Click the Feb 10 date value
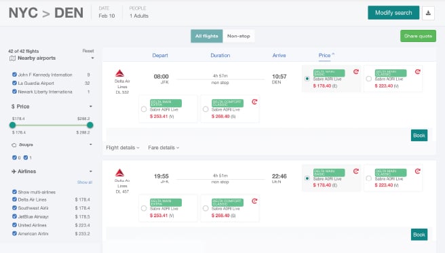The image size is (445, 253). 107,16
